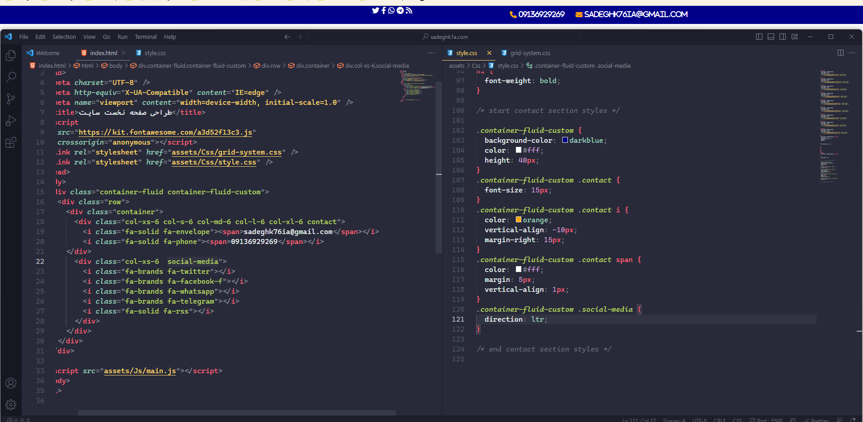Click the body breadcrumb item

pyautogui.click(x=112, y=66)
